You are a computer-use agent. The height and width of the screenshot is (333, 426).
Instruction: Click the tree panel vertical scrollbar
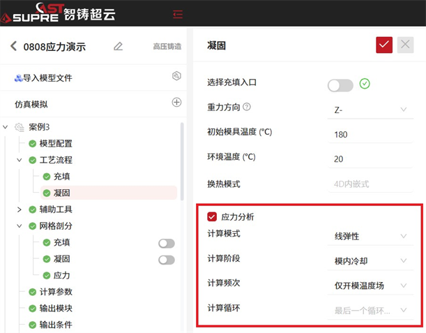(182, 161)
